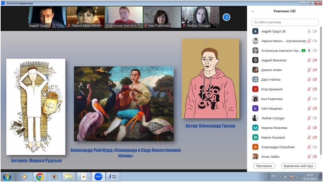The height and width of the screenshot is (182, 323).
Task: Click disabled camera icon for Данило Апєкін
Action: click(x=315, y=70)
